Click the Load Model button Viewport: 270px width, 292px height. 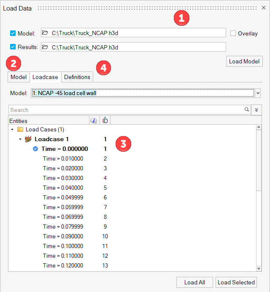(244, 61)
